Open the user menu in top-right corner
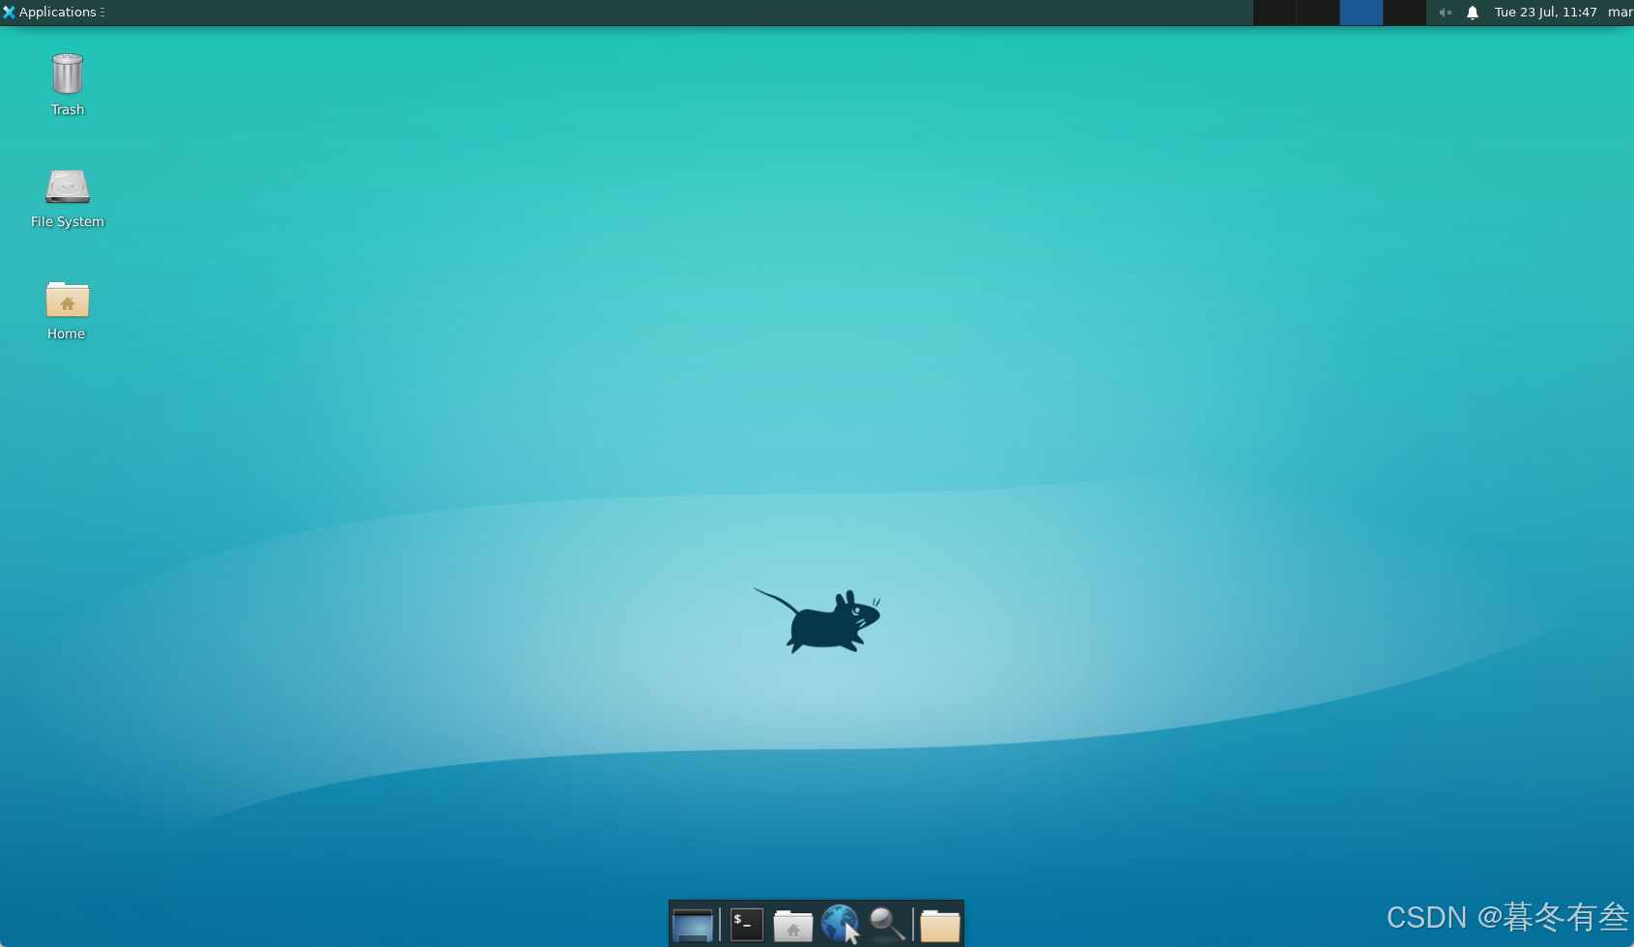The height and width of the screenshot is (947, 1634). pos(1620,13)
